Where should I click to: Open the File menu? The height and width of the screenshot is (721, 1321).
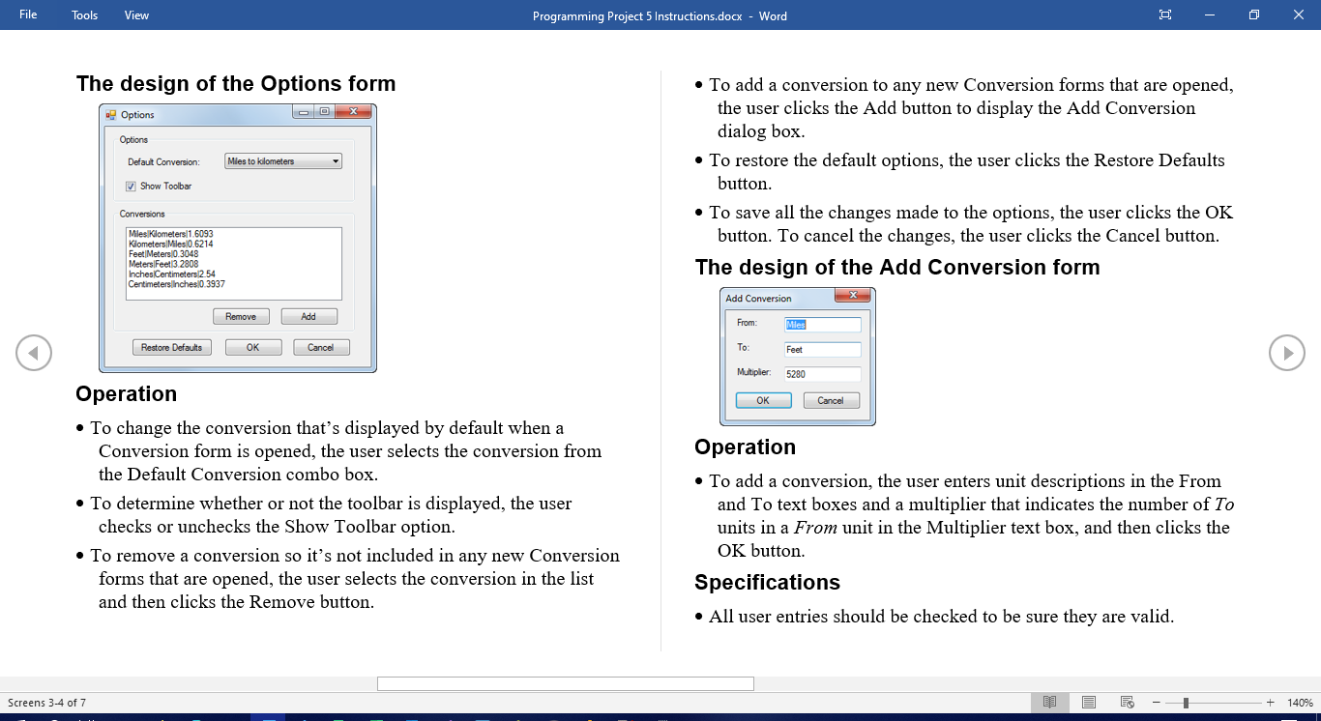click(x=26, y=14)
